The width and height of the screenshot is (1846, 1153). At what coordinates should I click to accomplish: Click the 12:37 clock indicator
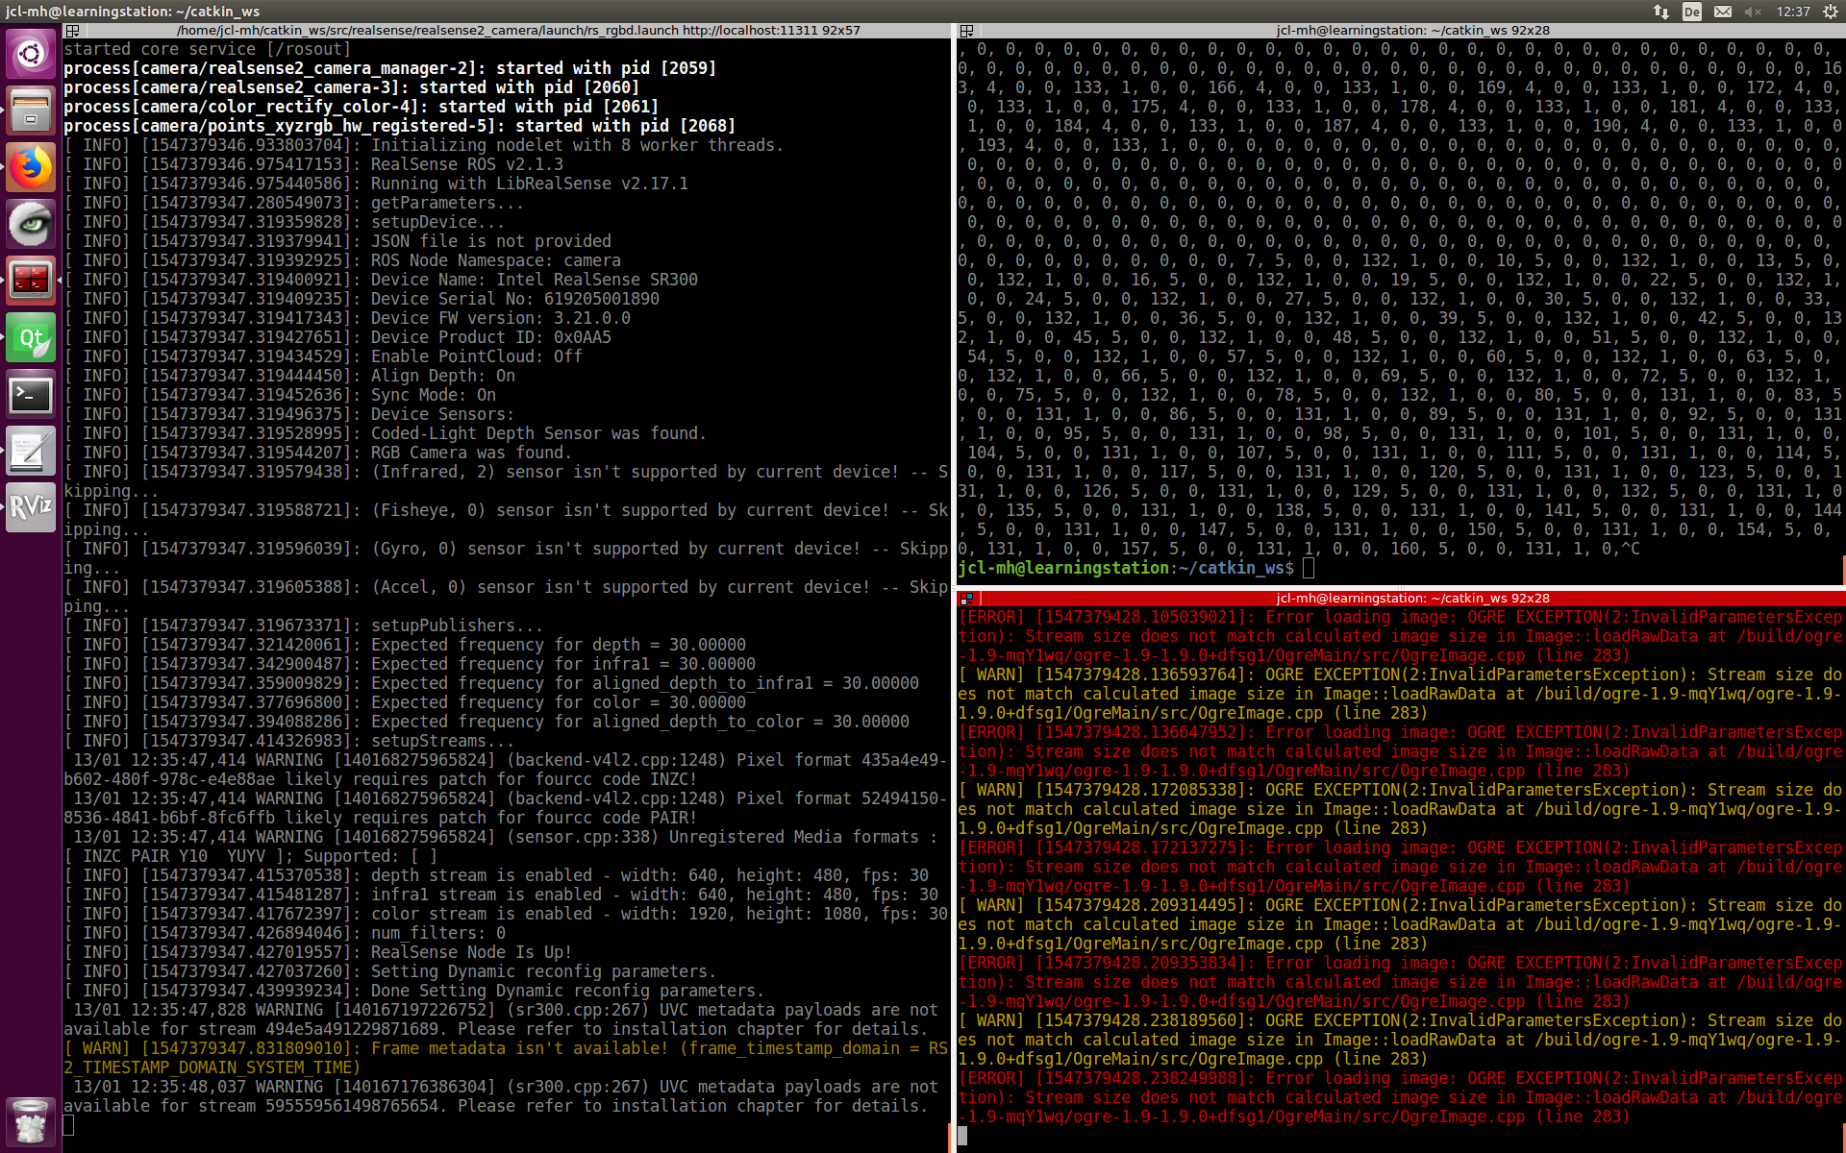(1792, 12)
